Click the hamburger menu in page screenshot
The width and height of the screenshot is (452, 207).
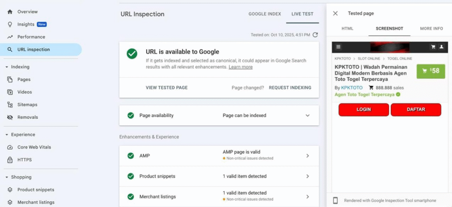[x=339, y=47]
